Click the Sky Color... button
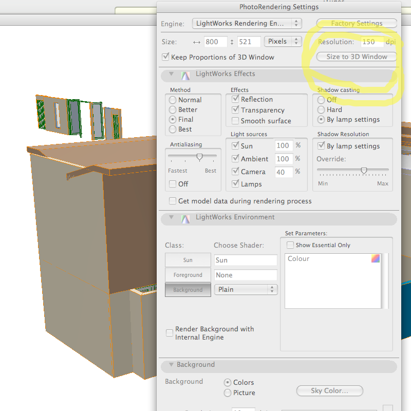This screenshot has height=411, width=411. tap(330, 390)
